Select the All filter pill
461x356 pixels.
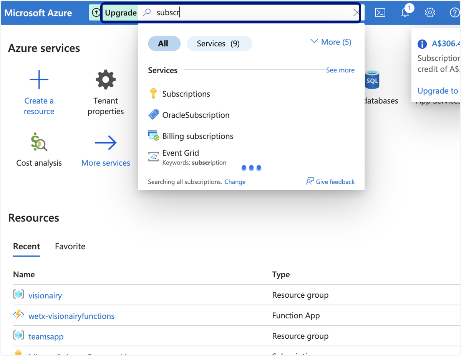point(164,43)
